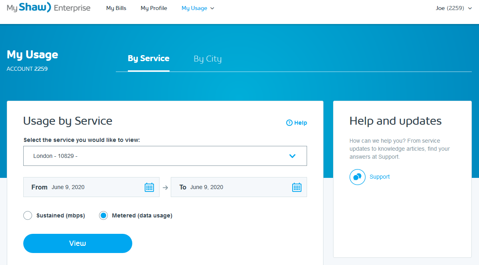
Task: Click the Usage by Service heading
Action: tap(68, 121)
